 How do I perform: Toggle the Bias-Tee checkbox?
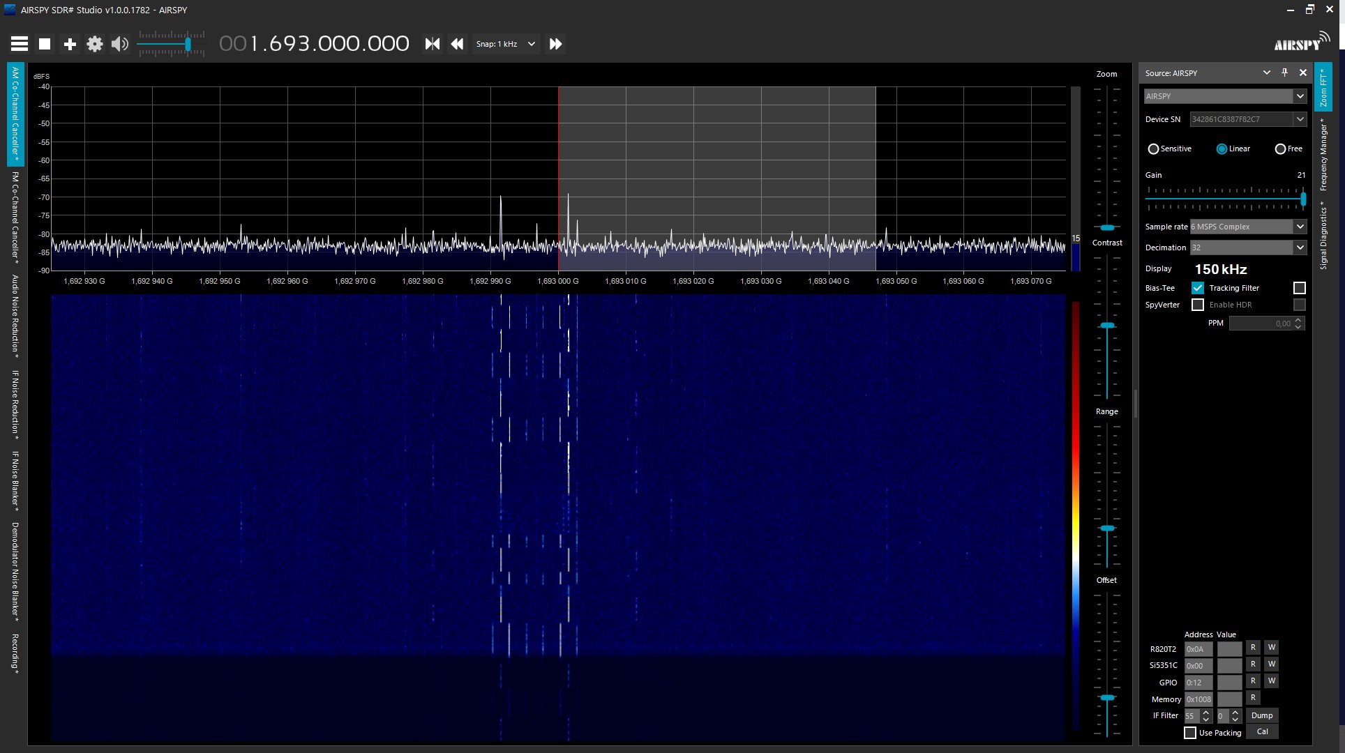click(x=1198, y=288)
